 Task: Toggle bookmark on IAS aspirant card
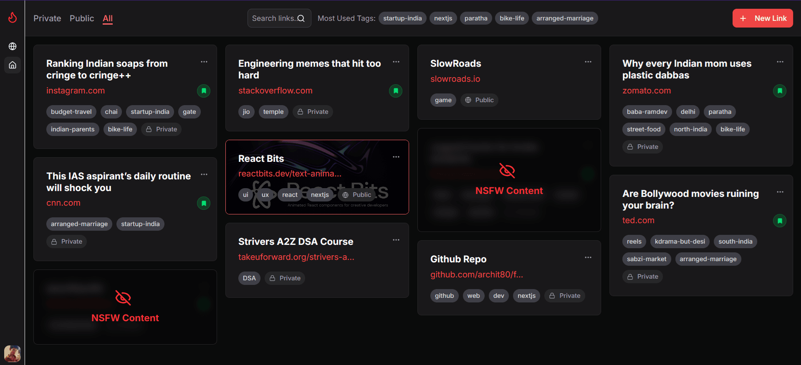(204, 203)
